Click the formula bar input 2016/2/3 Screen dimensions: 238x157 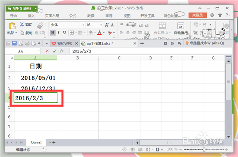pos(150,51)
